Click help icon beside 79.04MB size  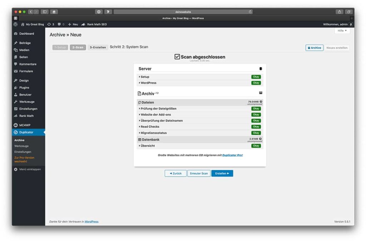coord(261,102)
